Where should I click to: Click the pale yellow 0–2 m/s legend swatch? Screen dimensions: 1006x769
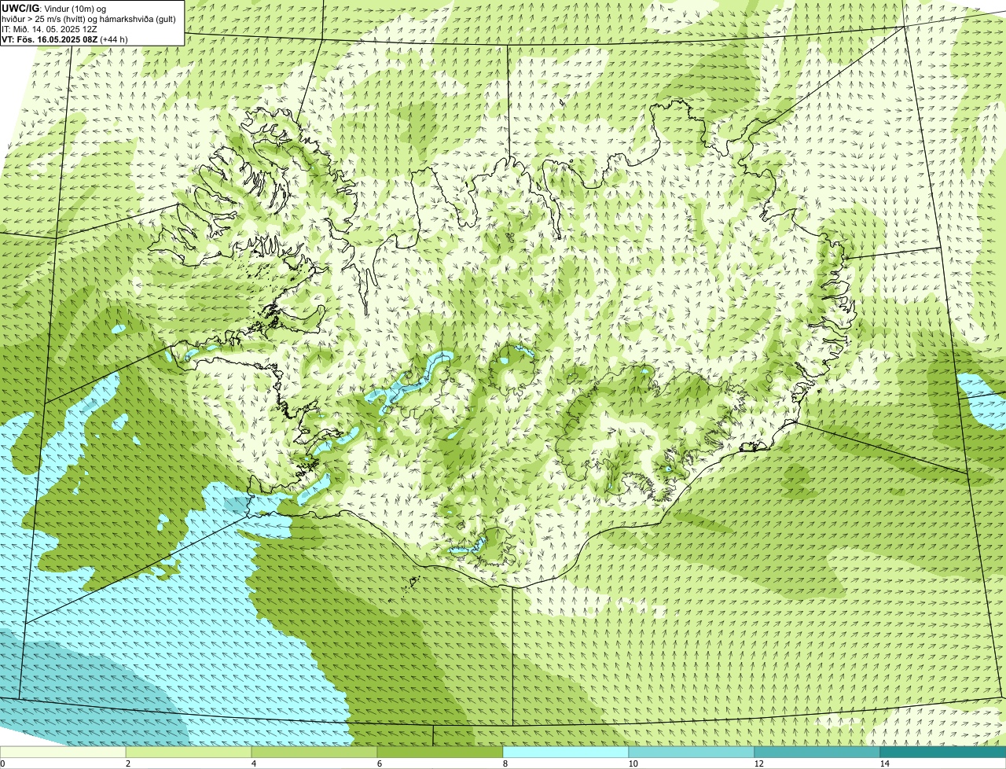click(x=63, y=752)
